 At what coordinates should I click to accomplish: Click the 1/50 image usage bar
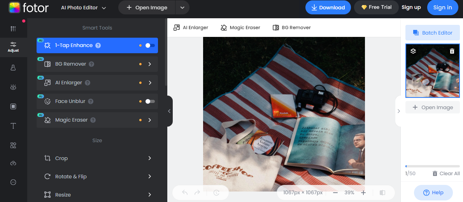point(433,166)
